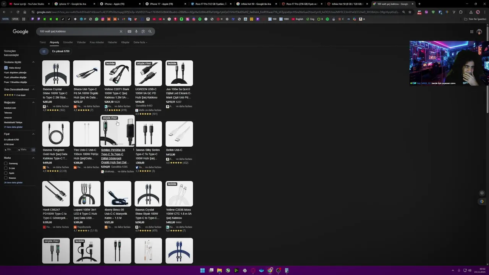
Task: Collapse the Sıralama ölçütü section
Action: point(33,62)
